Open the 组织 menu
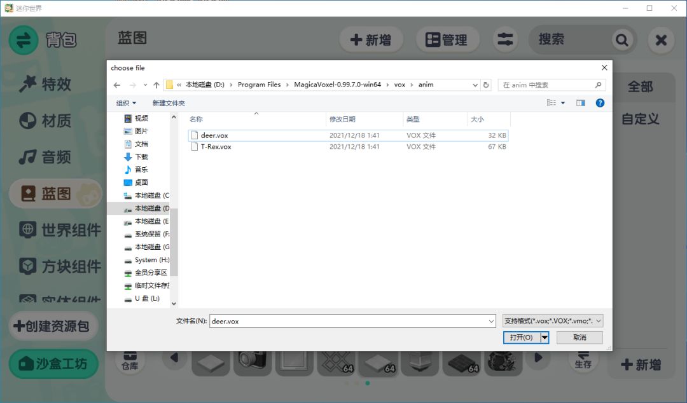This screenshot has height=403, width=687. (126, 103)
